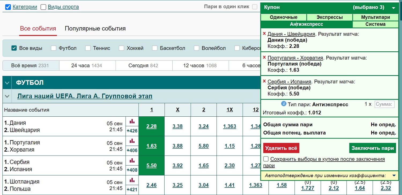
Task: Open statistics chart icon for Дания - Швейцария
Action: click(x=132, y=121)
